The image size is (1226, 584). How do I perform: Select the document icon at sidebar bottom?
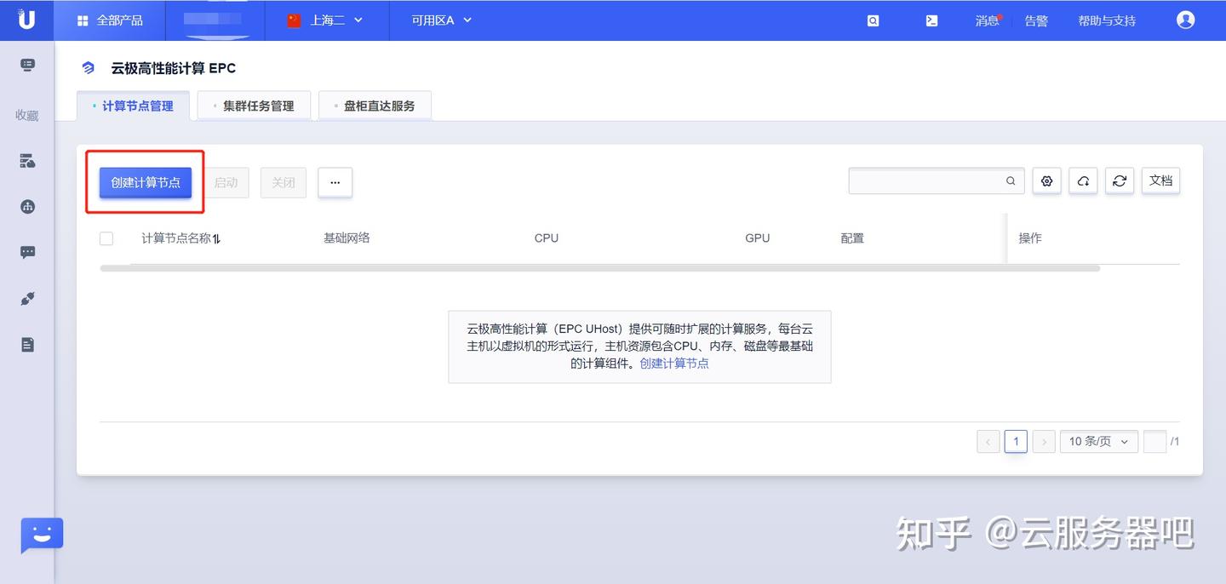point(26,344)
